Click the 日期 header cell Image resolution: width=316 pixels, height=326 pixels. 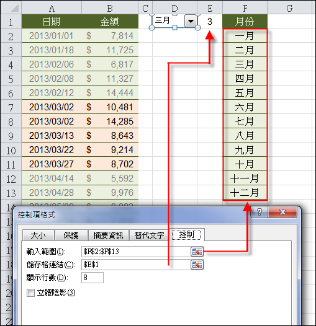52,22
